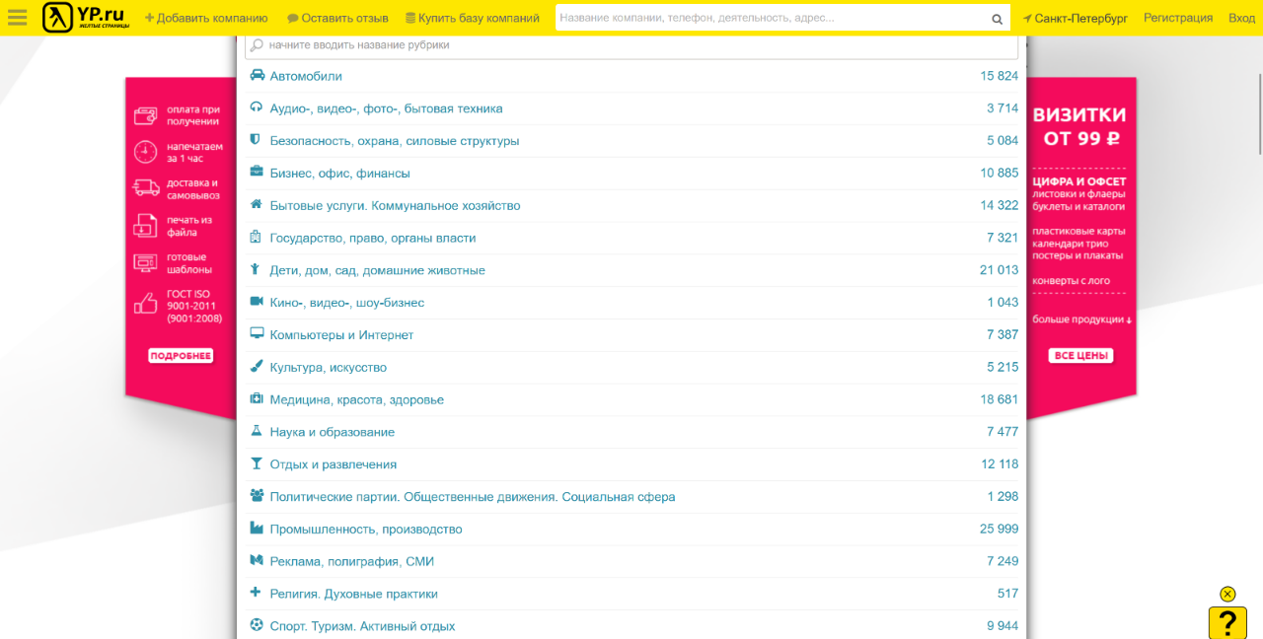The height and width of the screenshot is (639, 1263).
Task: Click the cocktail glass icon beside Отдых
Action: 257,463
